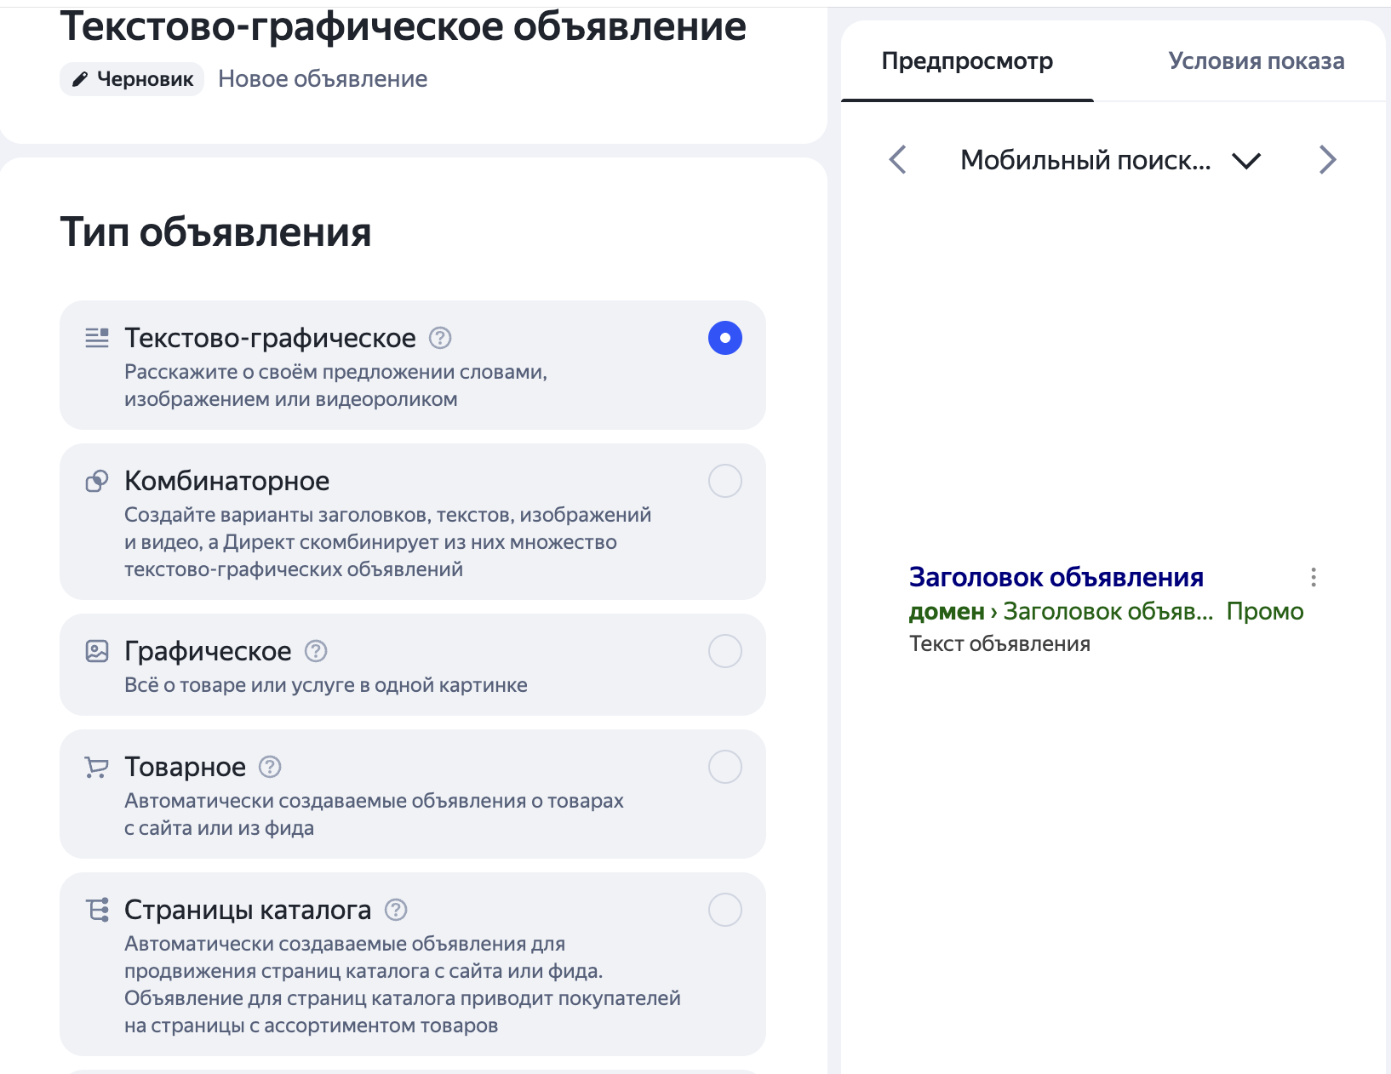Click the catalog icon next to Страницы каталога

(x=98, y=909)
